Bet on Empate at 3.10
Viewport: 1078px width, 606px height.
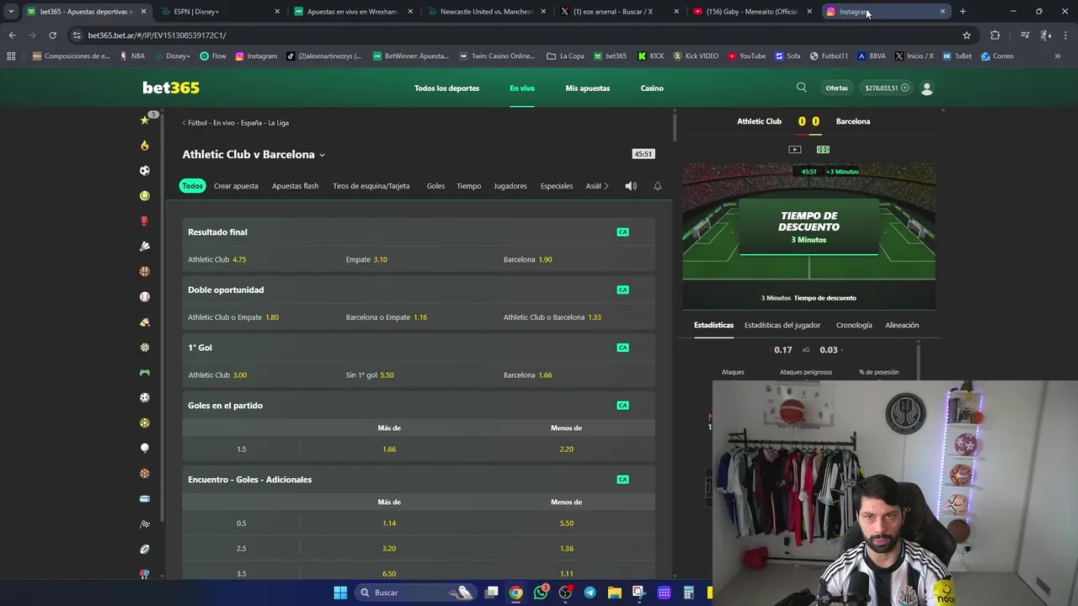[x=419, y=260]
